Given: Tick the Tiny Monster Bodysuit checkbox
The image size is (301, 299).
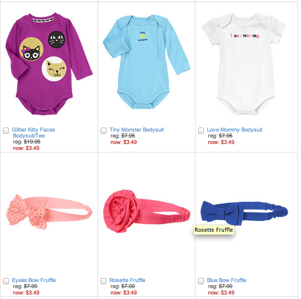Looking at the screenshot, I should click(x=103, y=131).
